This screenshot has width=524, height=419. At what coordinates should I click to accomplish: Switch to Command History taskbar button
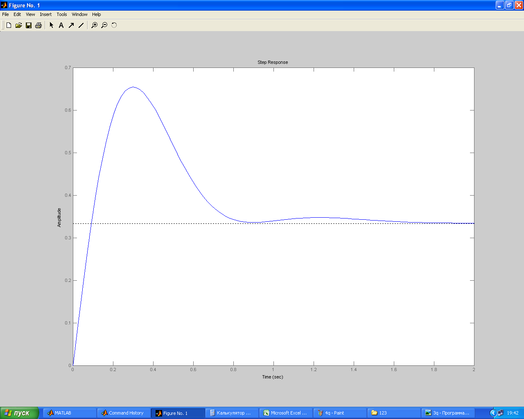coord(124,413)
